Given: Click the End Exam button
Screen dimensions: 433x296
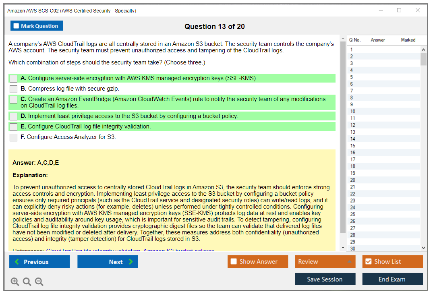Looking at the screenshot, I should click(392, 279).
